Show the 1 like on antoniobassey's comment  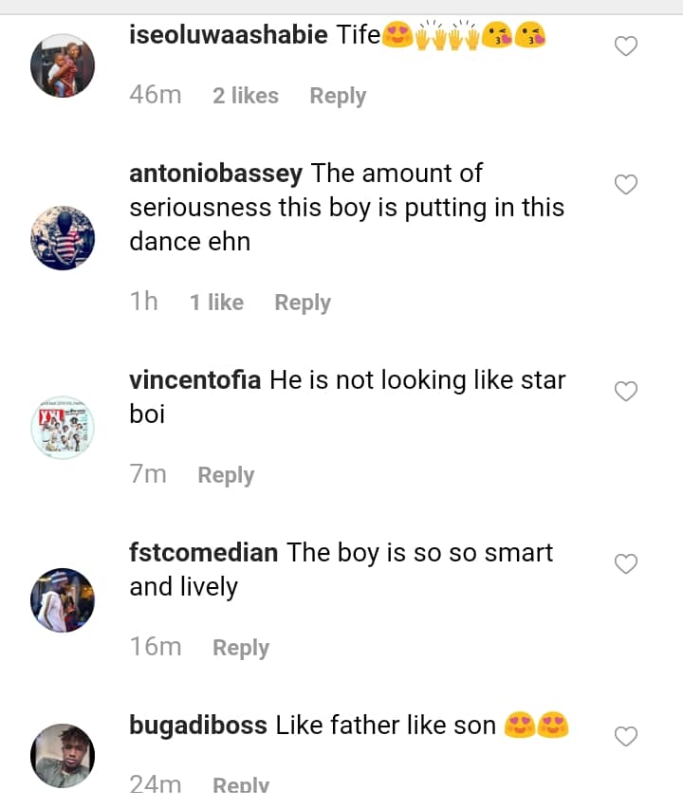(x=216, y=303)
